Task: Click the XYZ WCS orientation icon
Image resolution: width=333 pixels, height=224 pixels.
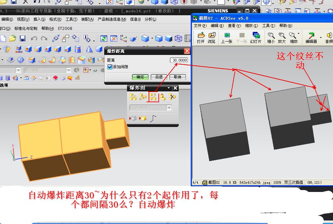Action: click(124, 38)
